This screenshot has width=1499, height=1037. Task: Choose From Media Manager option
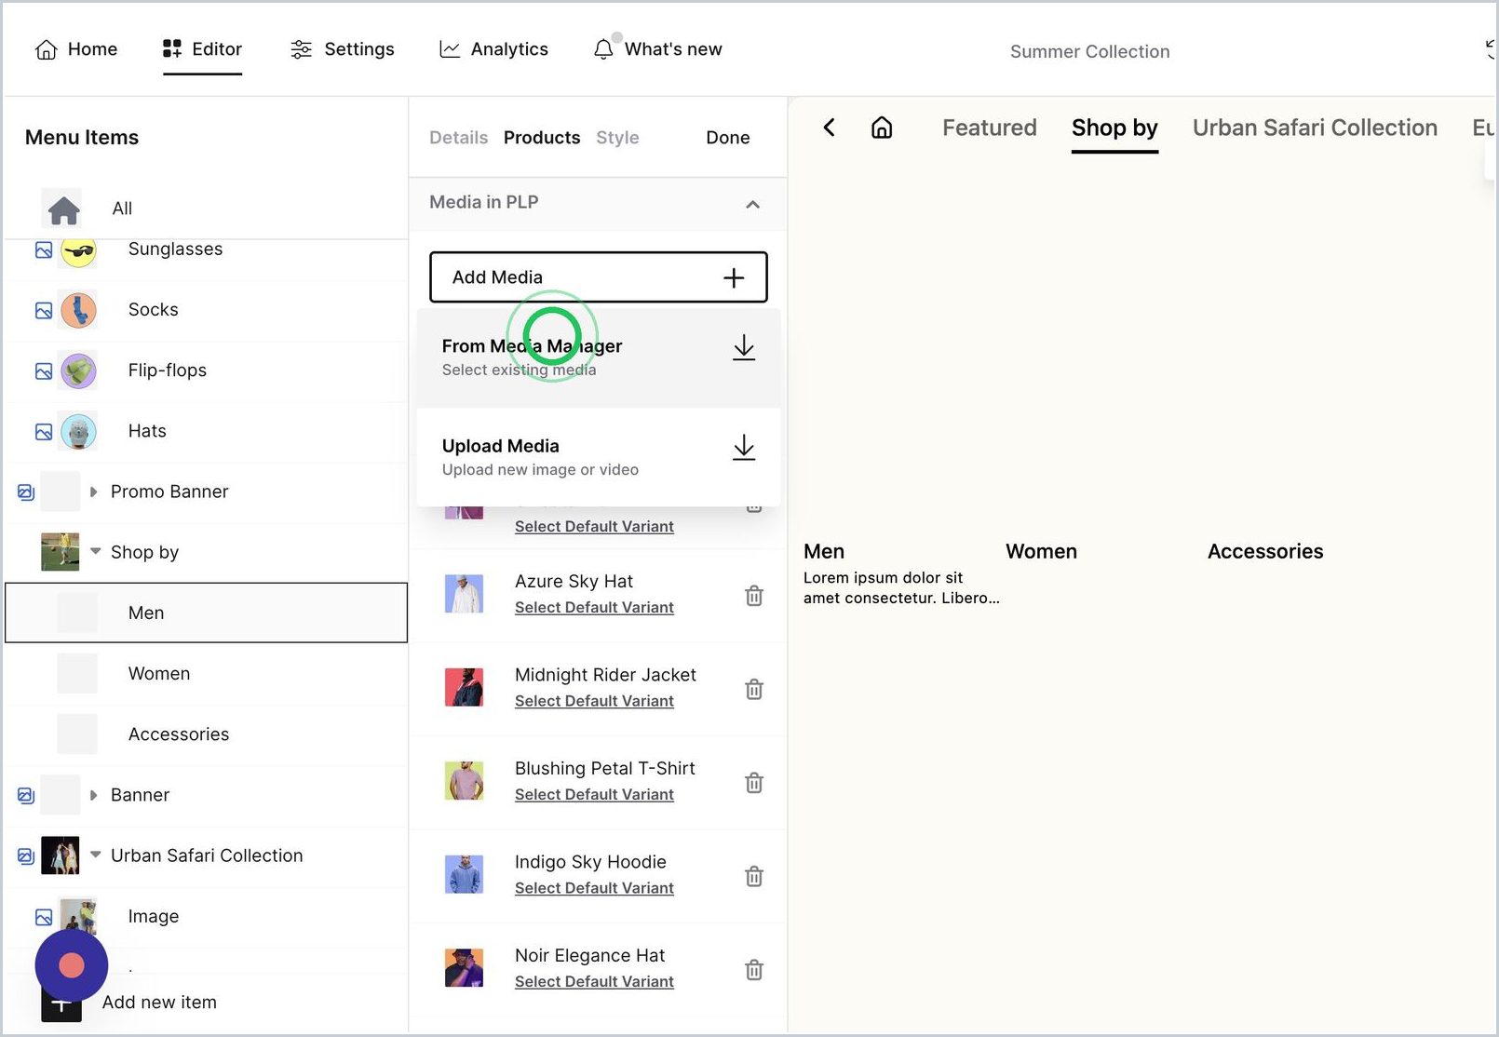tap(598, 357)
